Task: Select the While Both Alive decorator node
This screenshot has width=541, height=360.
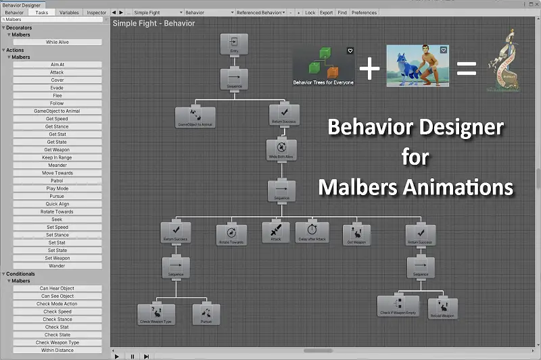Action: click(281, 150)
